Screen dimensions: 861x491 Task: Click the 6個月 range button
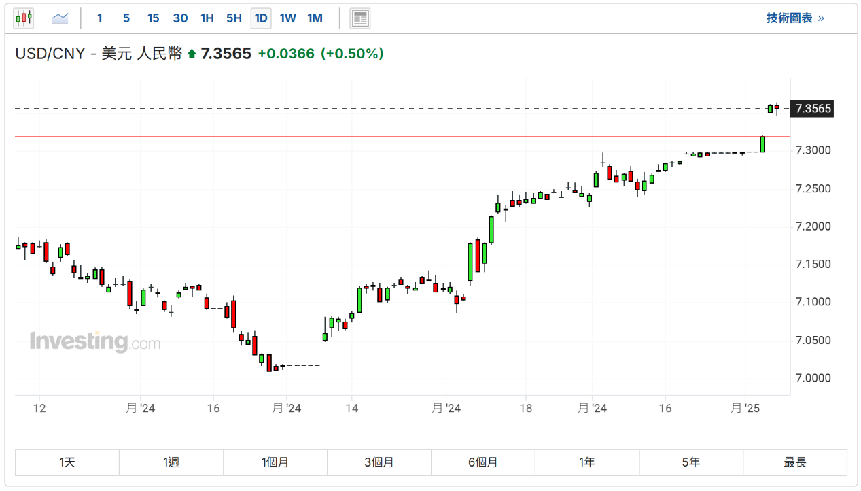click(483, 462)
